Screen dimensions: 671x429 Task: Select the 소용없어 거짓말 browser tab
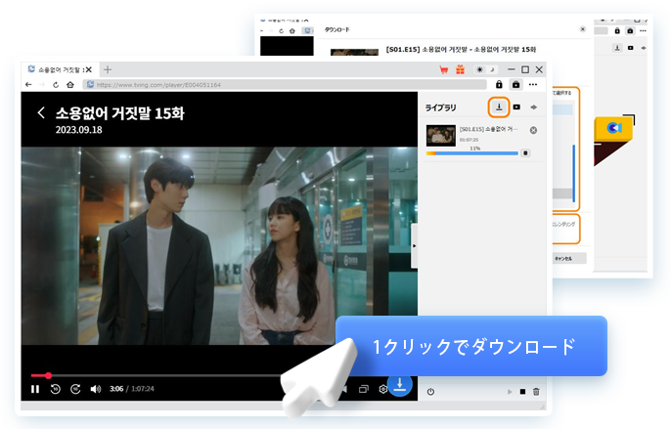[x=59, y=69]
